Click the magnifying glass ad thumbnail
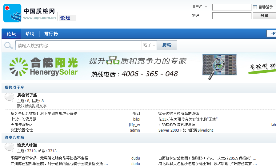Image resolution: width=276 pixels, height=166 pixels. 219,66
